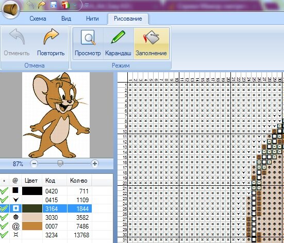This screenshot has height=243, width=284.
Task: Click the filled square symbol for 0420
Action: coord(15,190)
